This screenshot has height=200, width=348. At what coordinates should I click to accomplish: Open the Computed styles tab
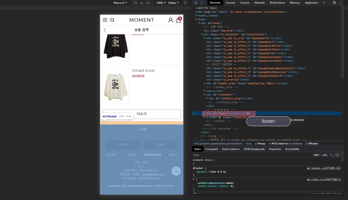(211, 149)
